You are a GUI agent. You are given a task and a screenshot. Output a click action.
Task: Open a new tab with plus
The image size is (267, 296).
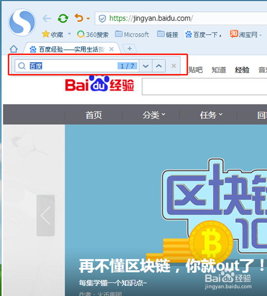(130, 49)
